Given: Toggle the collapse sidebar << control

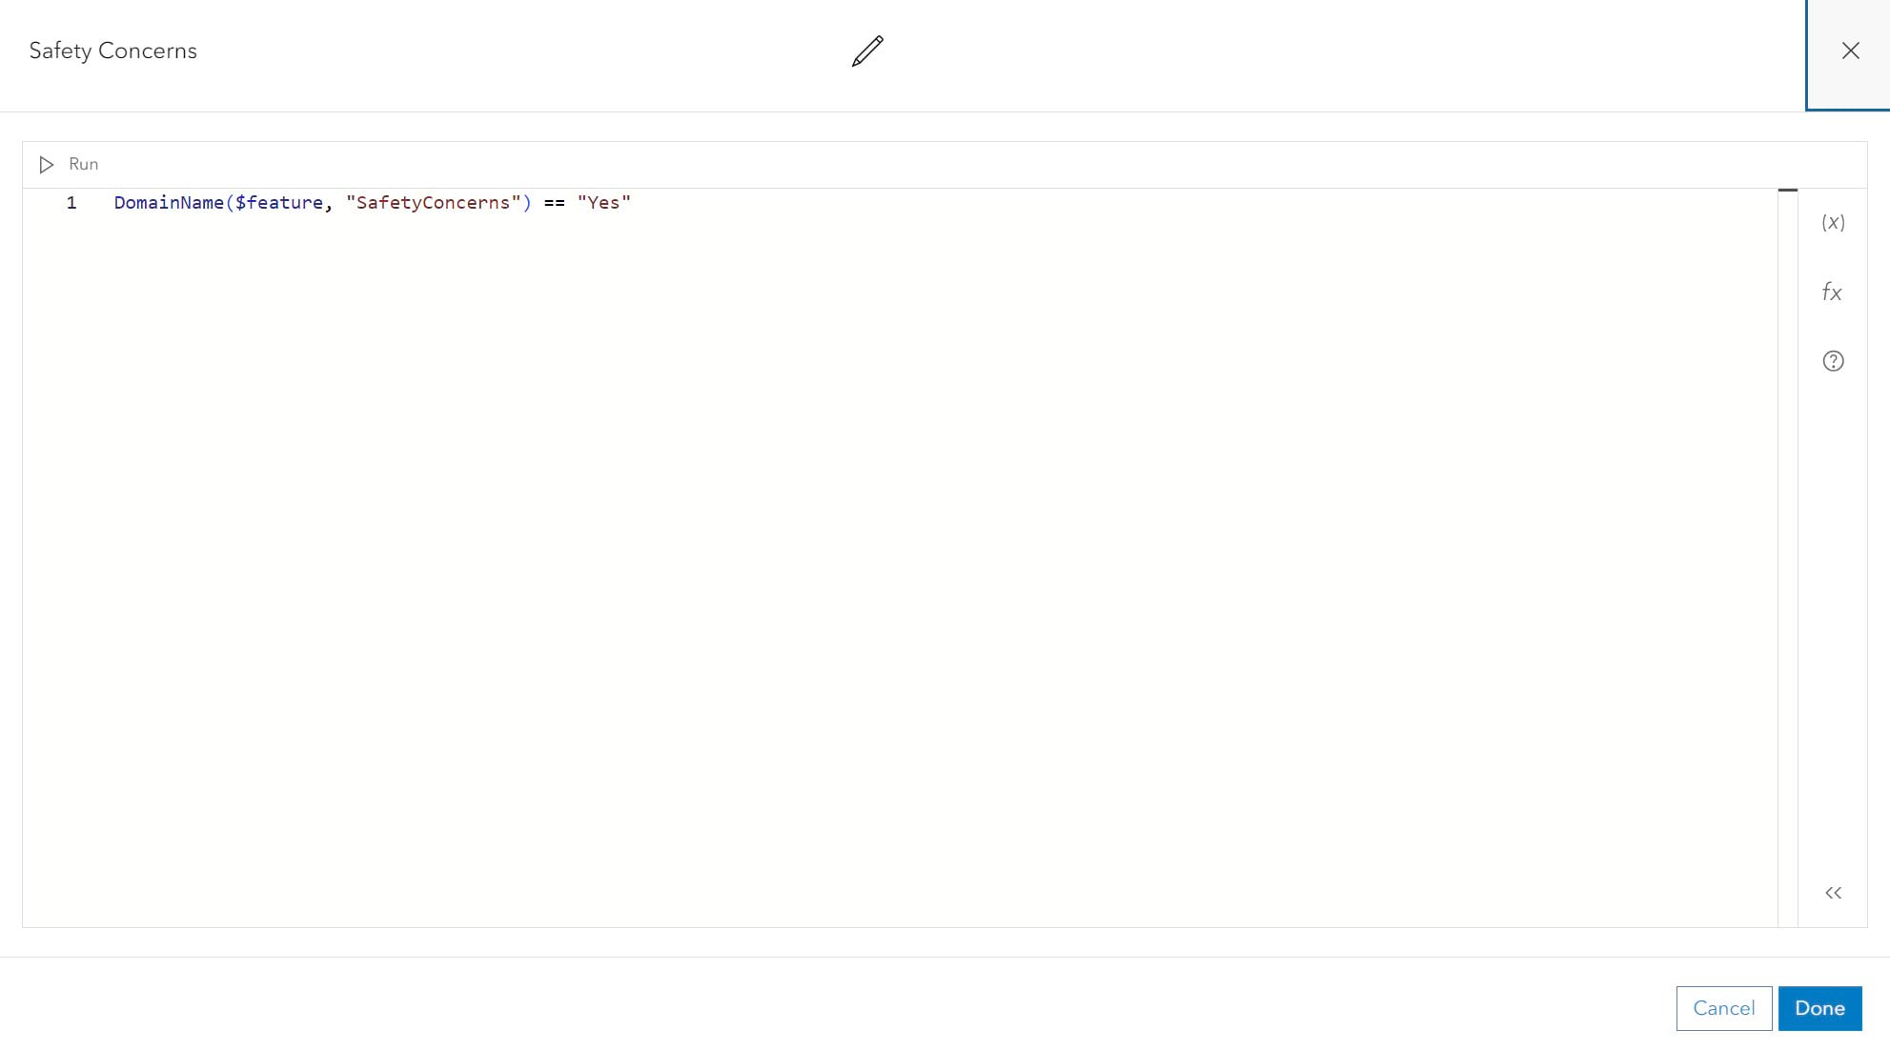Looking at the screenshot, I should 1833,893.
